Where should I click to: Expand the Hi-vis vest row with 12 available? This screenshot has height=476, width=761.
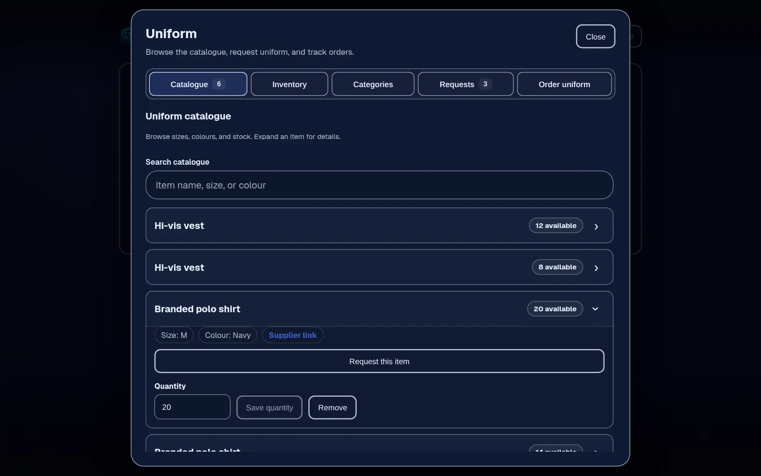point(379,226)
